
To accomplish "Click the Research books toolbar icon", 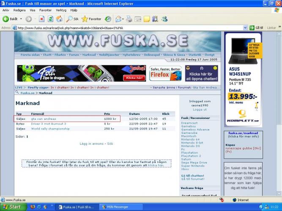I will pos(155,19).
